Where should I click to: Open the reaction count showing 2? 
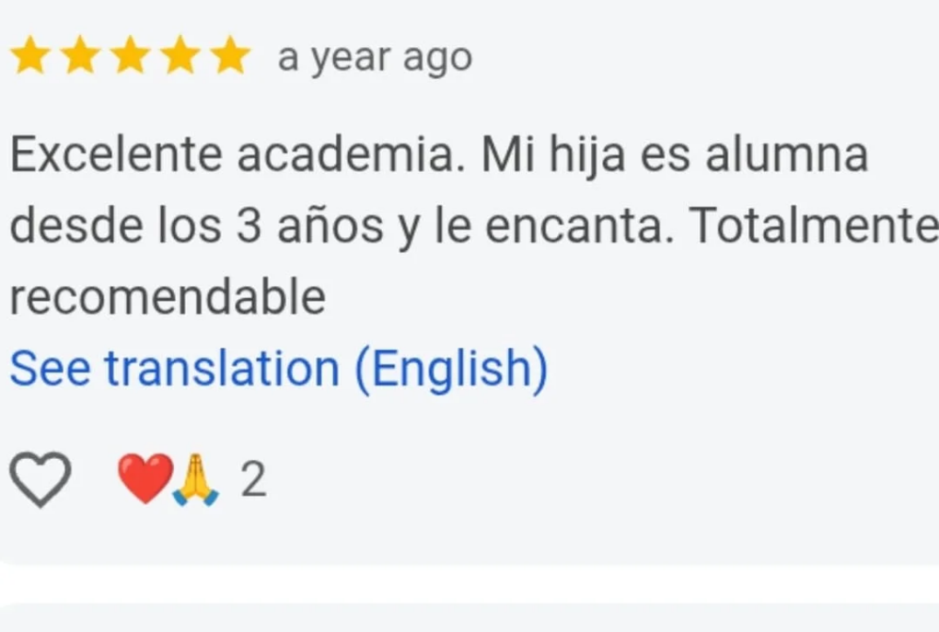[253, 480]
